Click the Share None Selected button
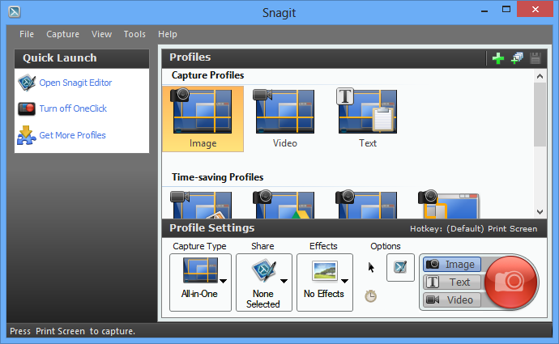Screen dimensions: 559x344 [x=264, y=282]
